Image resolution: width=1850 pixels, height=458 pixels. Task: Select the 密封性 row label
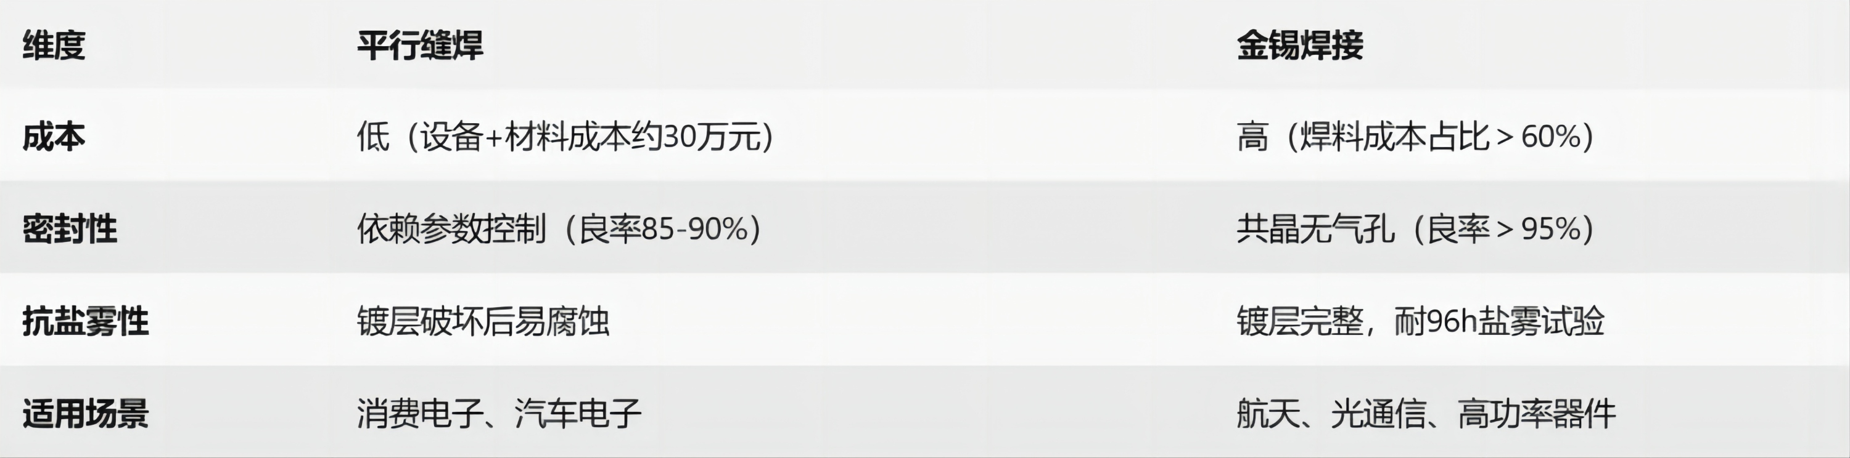[70, 230]
